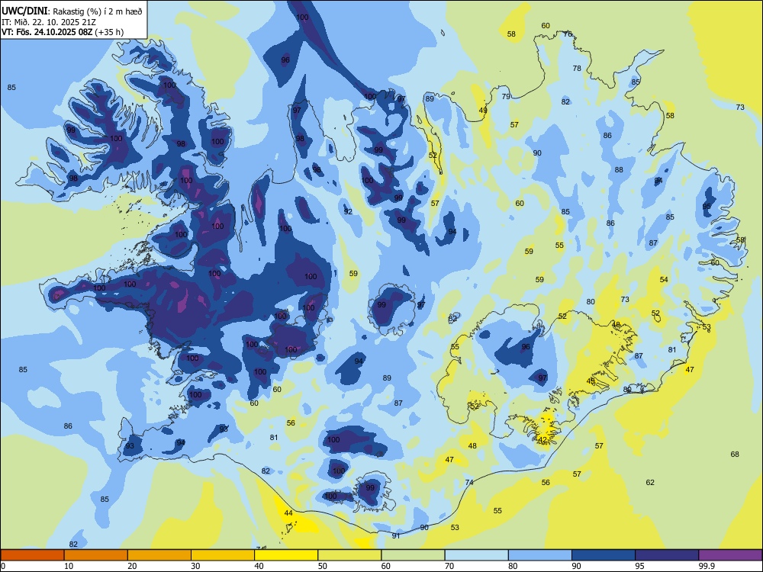Screen dimensions: 763x572
Task: Click the light blue 70–80 legend swatch
Action: pos(476,555)
